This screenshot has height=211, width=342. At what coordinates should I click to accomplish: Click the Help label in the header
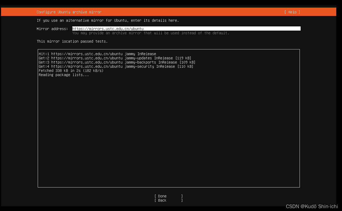pos(292,12)
